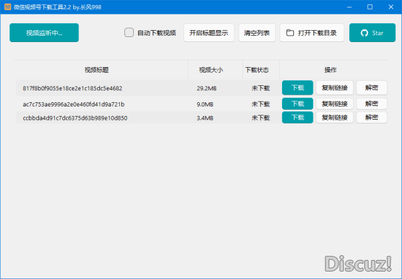
Task: Clear the list with 清空列表
Action: [x=257, y=33]
